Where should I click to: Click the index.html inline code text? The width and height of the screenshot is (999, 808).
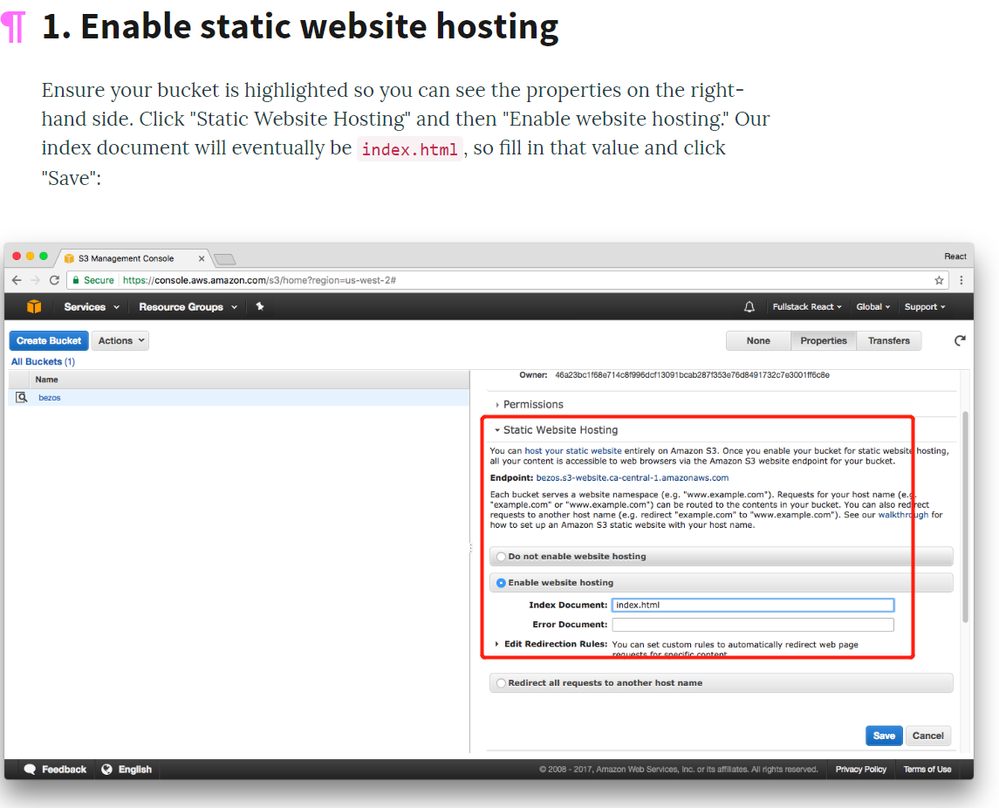pyautogui.click(x=410, y=149)
